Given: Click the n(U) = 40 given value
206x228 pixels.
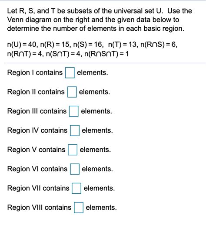Looking at the screenshot, I should [x=22, y=44].
